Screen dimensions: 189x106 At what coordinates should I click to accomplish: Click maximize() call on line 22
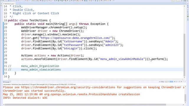point(71,34)
